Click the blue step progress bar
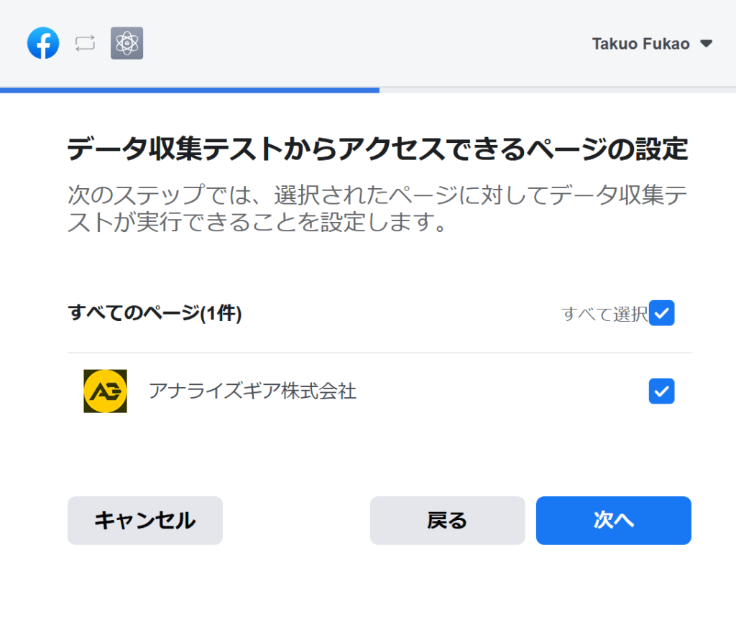The image size is (736, 642). 190,90
